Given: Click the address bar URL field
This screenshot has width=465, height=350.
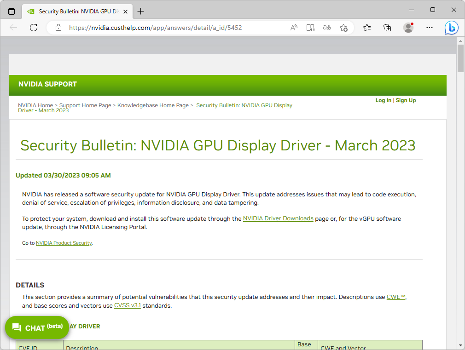Looking at the screenshot, I should (x=156, y=28).
